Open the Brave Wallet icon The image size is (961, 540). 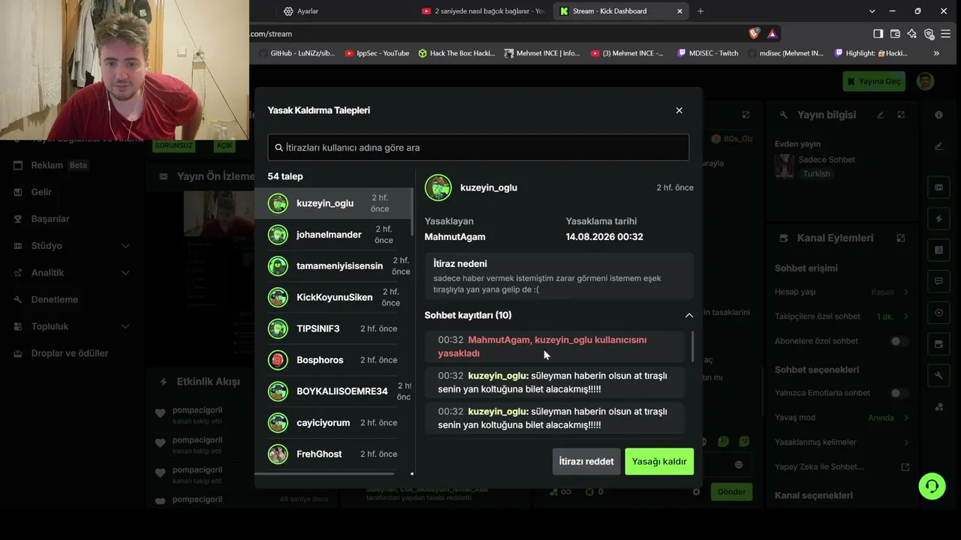[895, 34]
